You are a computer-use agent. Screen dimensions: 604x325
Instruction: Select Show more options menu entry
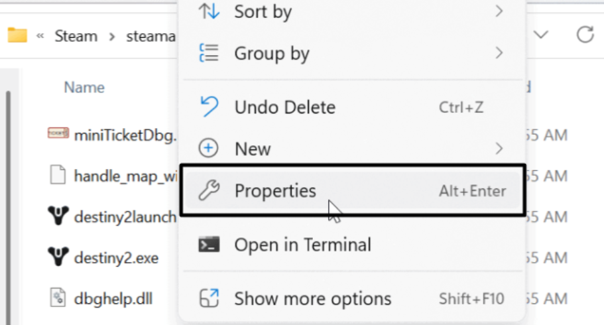(x=312, y=298)
